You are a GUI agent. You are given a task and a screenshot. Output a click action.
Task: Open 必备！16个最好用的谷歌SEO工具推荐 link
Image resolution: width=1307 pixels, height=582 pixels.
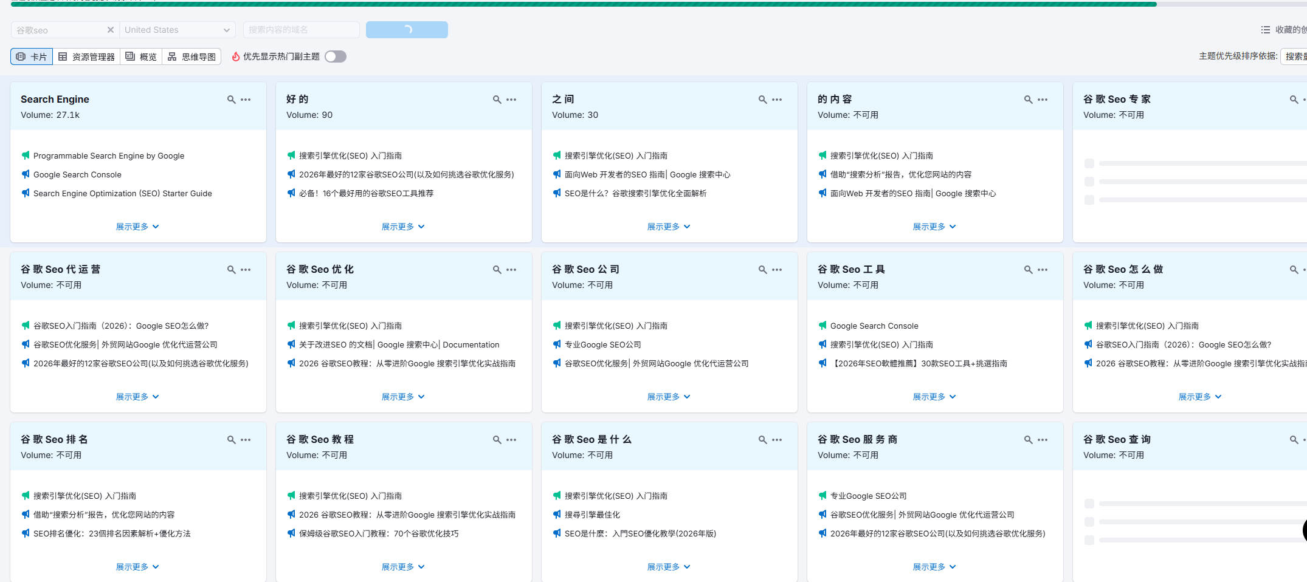pos(366,194)
